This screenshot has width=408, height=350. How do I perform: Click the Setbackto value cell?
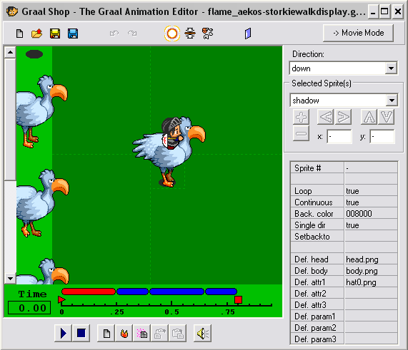pos(371,237)
